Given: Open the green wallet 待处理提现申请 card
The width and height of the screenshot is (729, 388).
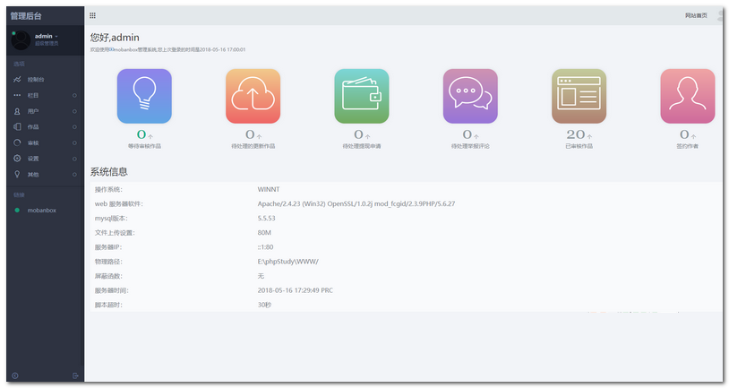Looking at the screenshot, I should click(x=362, y=96).
